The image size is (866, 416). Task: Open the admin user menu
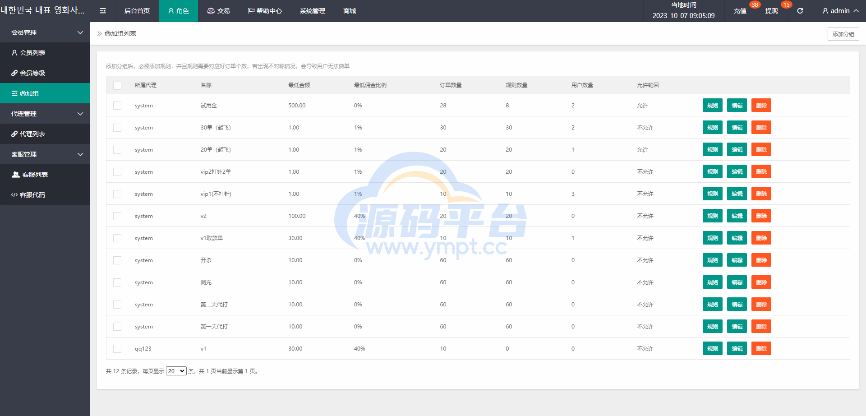click(840, 11)
